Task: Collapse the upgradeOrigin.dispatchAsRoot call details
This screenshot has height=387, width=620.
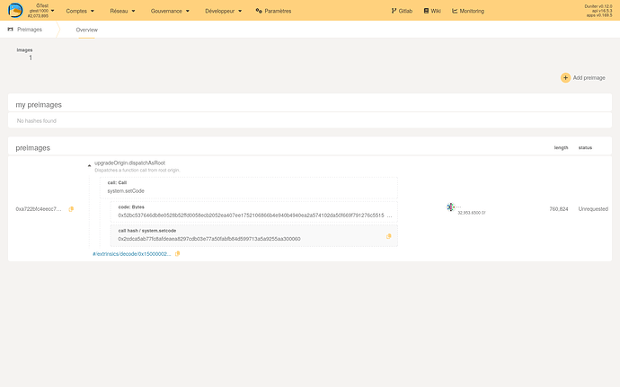Action: 89,164
